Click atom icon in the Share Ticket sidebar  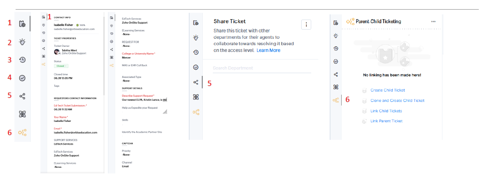coord(196,97)
